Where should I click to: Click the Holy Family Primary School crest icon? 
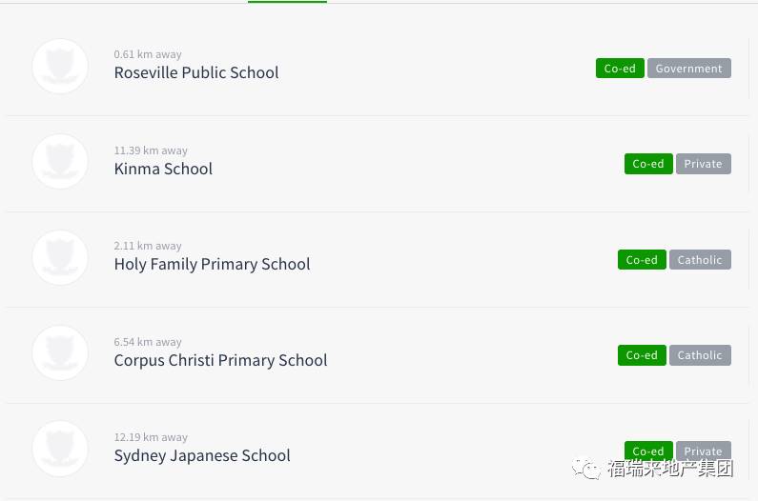(x=60, y=257)
